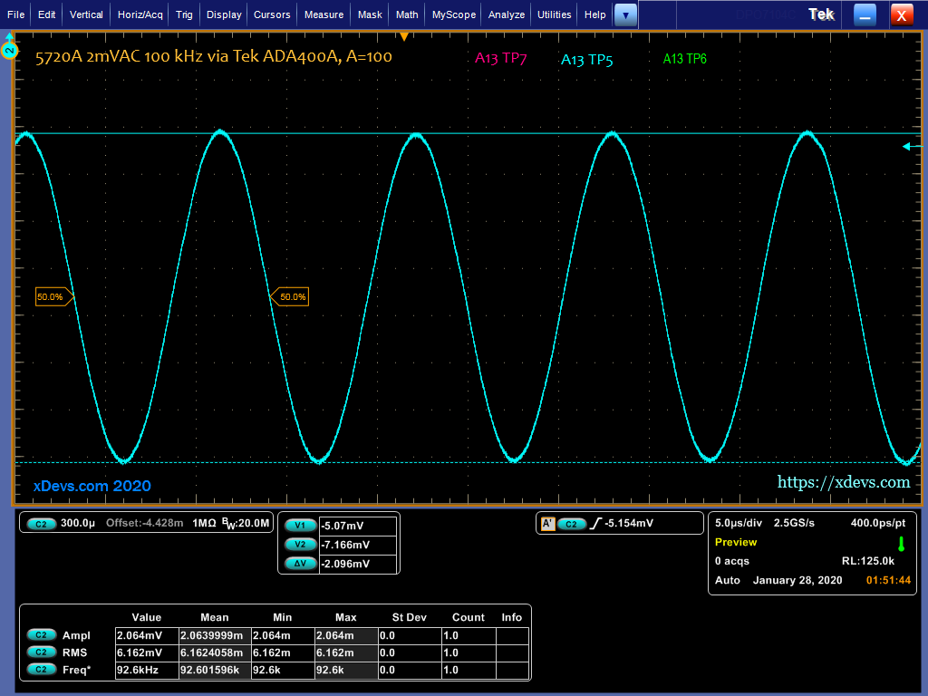Click the solid horizontal V1 cursor line
The height and width of the screenshot is (696, 928).
click(x=468, y=134)
